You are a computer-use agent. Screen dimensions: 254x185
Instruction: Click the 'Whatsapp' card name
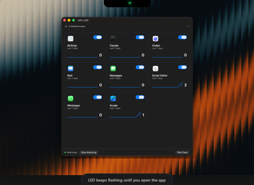73,106
